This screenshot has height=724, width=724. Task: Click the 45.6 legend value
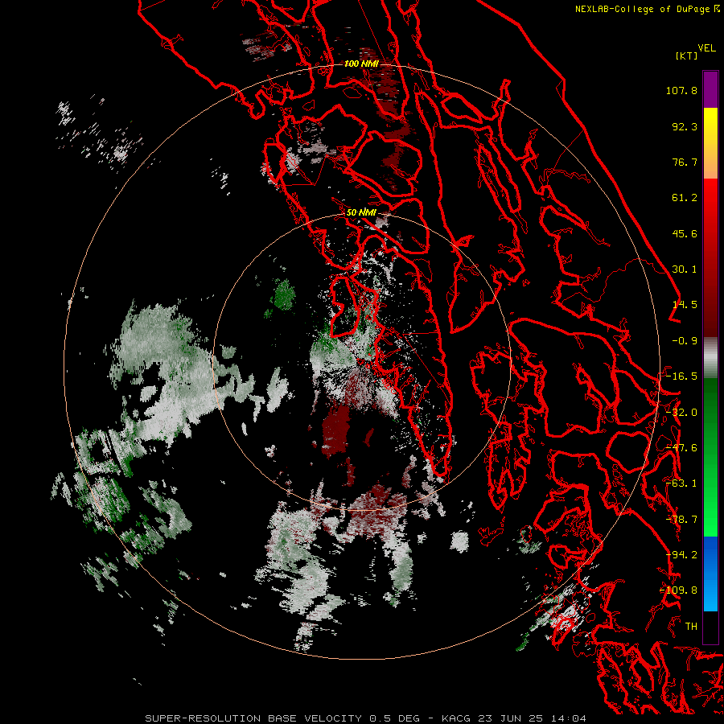(685, 233)
